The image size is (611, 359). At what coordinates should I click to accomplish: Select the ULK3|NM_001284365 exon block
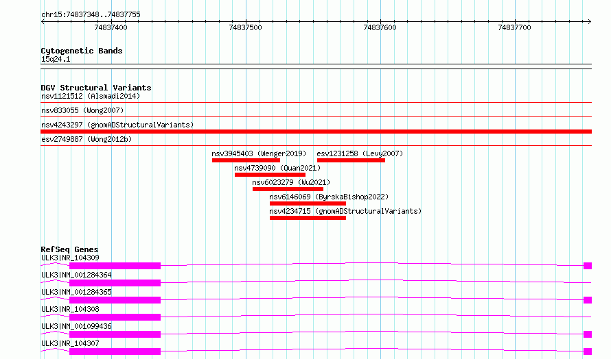click(115, 300)
